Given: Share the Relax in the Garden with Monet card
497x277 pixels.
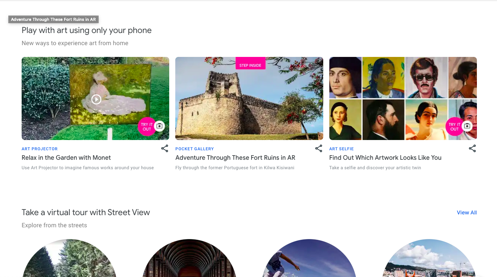Looking at the screenshot, I should pyautogui.click(x=165, y=149).
